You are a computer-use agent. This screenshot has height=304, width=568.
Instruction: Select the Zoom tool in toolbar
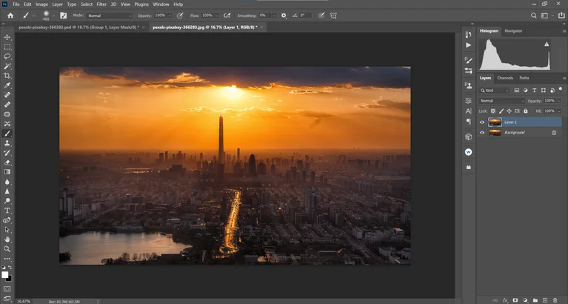pos(7,249)
